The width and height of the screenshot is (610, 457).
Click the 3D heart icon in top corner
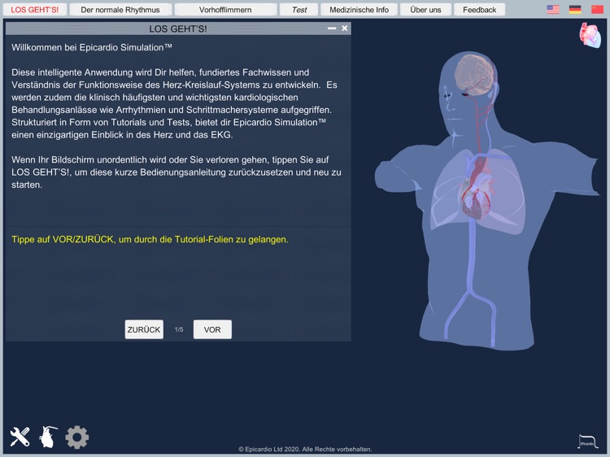pos(590,36)
